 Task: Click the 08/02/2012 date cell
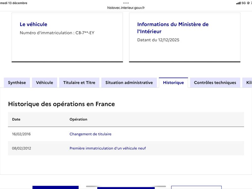[21, 148]
